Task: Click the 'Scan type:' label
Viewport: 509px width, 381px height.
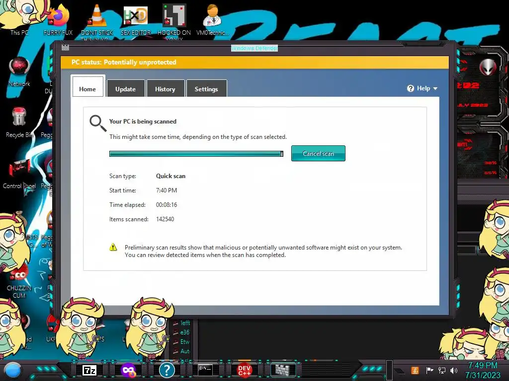Action: pos(123,176)
